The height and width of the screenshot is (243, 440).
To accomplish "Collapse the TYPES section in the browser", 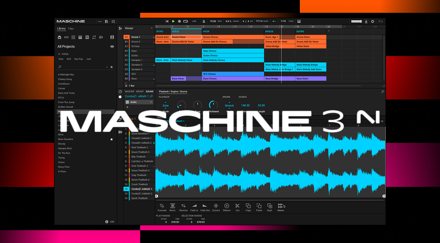I will [x=60, y=54].
